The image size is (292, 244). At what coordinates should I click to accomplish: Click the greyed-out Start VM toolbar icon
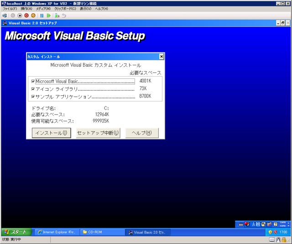[13, 16]
